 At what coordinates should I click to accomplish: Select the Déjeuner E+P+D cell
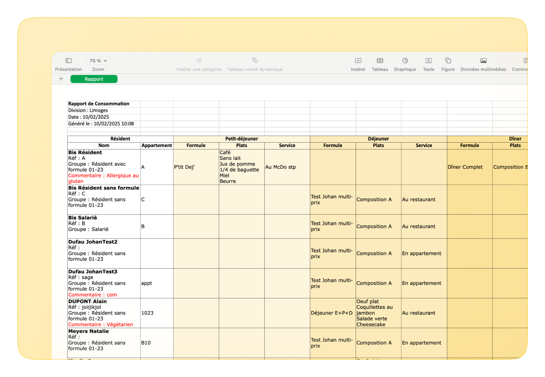click(332, 313)
